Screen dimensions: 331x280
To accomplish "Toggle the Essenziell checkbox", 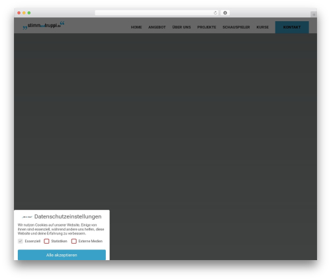I will point(21,241).
